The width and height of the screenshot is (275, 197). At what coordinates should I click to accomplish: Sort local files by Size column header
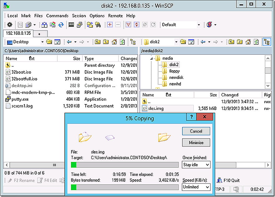pos(70,58)
